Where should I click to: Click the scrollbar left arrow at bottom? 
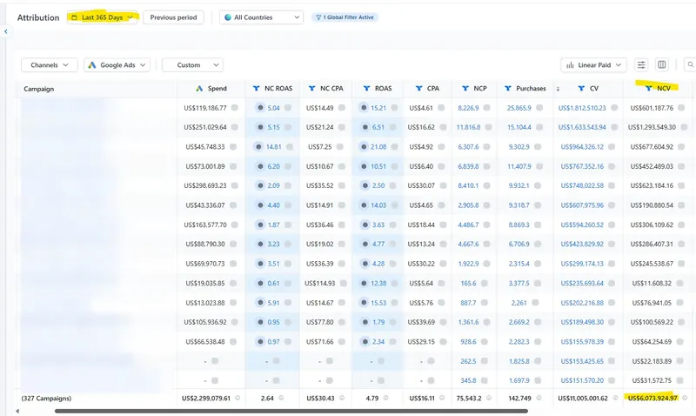tap(17, 411)
